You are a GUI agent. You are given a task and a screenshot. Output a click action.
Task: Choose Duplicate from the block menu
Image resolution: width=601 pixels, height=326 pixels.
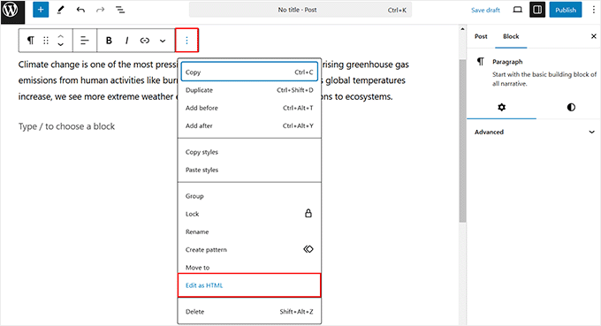pyautogui.click(x=249, y=90)
